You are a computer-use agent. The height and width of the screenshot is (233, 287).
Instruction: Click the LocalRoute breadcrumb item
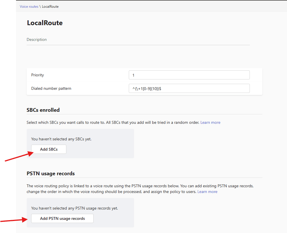coord(50,7)
